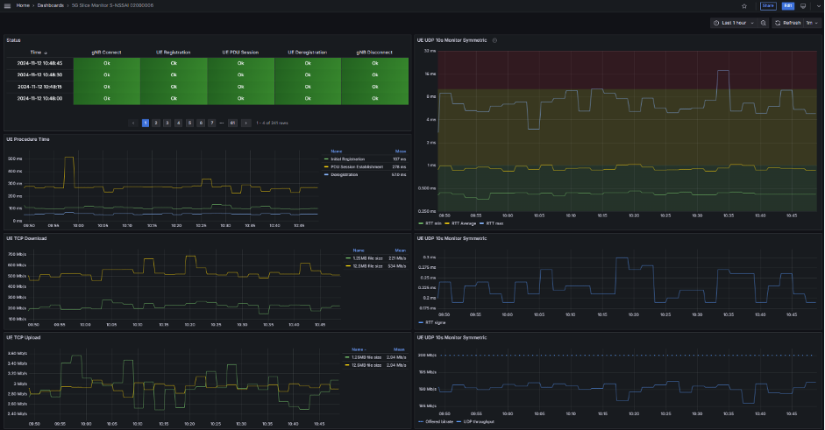Toggle PDU Session Establishment series visibility
Image resolution: width=825 pixels, height=430 pixels.
coord(356,166)
